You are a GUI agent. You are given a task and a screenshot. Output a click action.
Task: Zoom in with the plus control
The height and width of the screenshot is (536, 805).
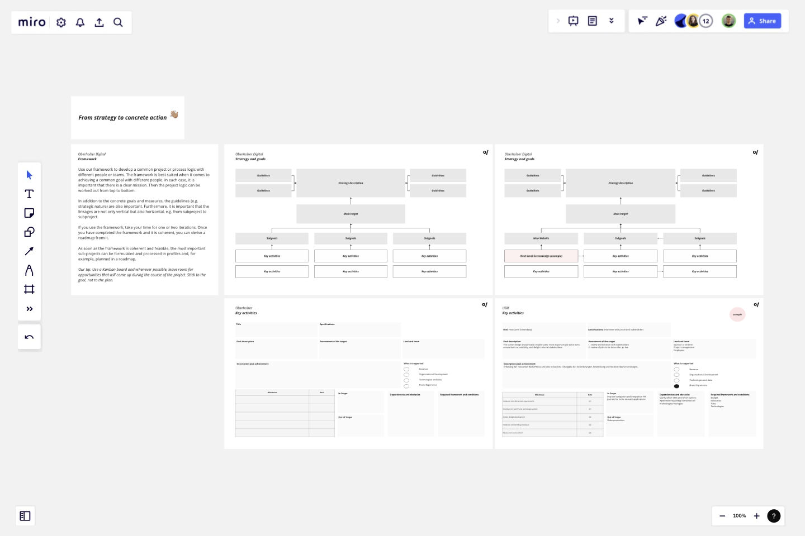tap(757, 516)
